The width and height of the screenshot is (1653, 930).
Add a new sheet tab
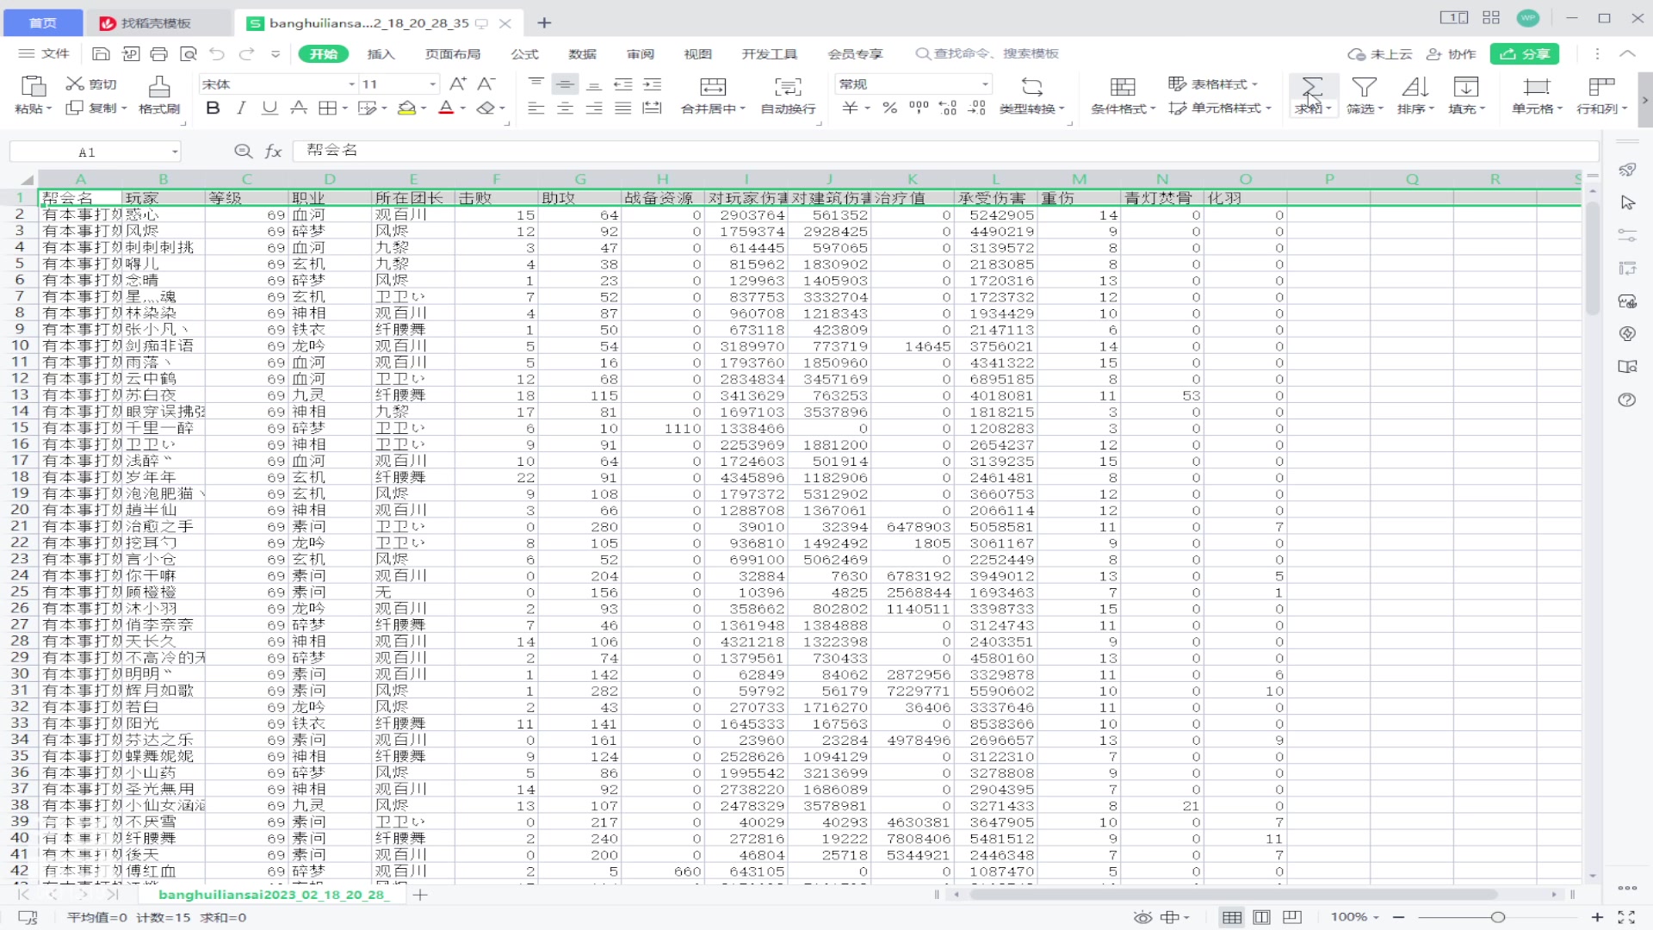[420, 896]
